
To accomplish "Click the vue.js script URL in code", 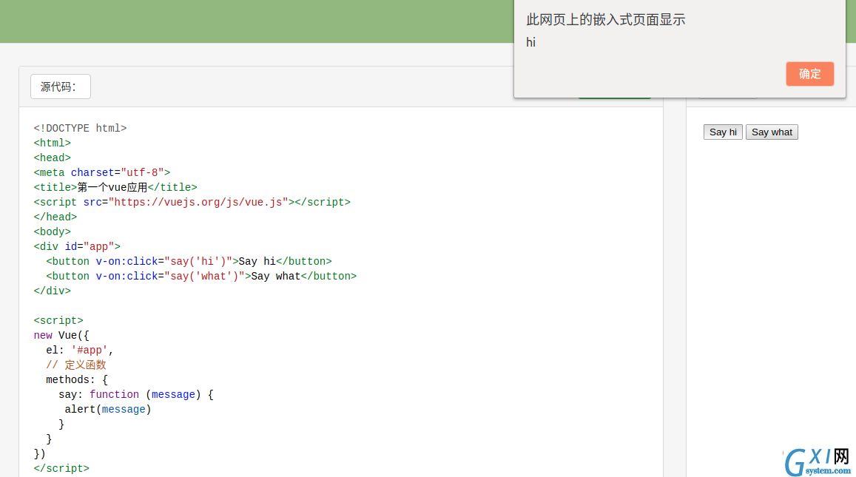I will coord(198,202).
